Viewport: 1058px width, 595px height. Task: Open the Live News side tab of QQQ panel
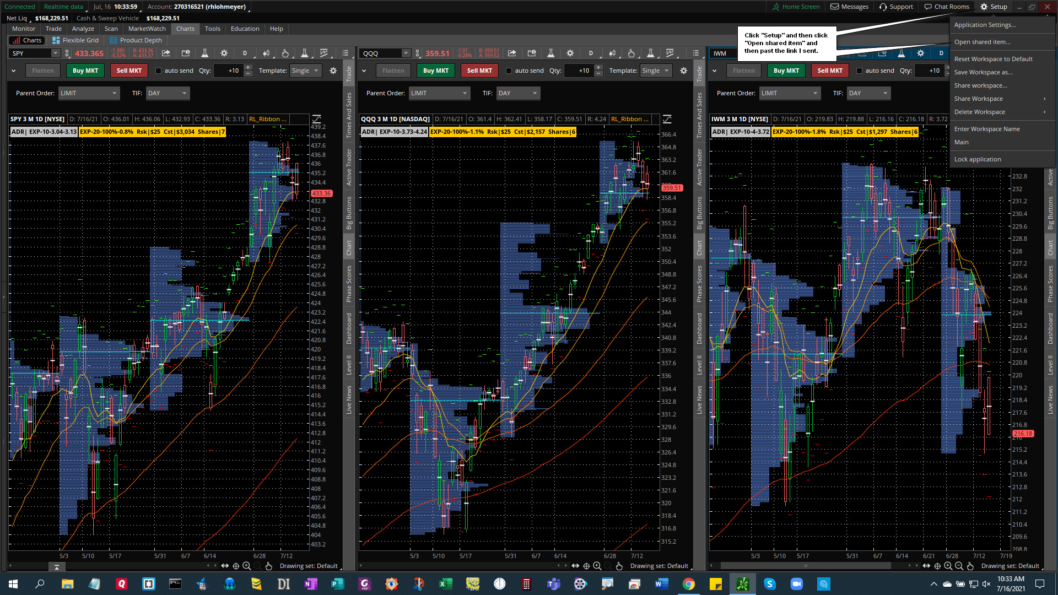[699, 400]
